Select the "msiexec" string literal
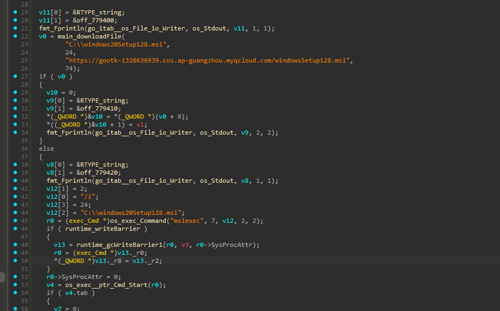 coord(187,221)
